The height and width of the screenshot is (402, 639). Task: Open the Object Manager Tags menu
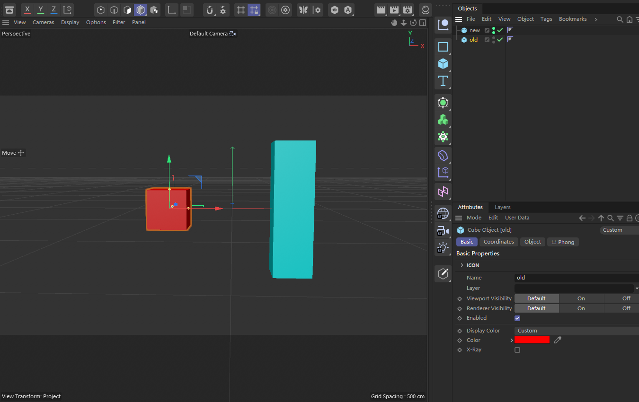pos(546,19)
